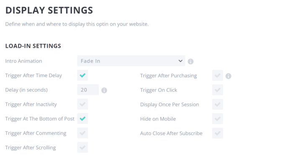This screenshot has width=288, height=158.
Task: Click info icon next to Intro Animation dropdown
Action: tap(190, 61)
